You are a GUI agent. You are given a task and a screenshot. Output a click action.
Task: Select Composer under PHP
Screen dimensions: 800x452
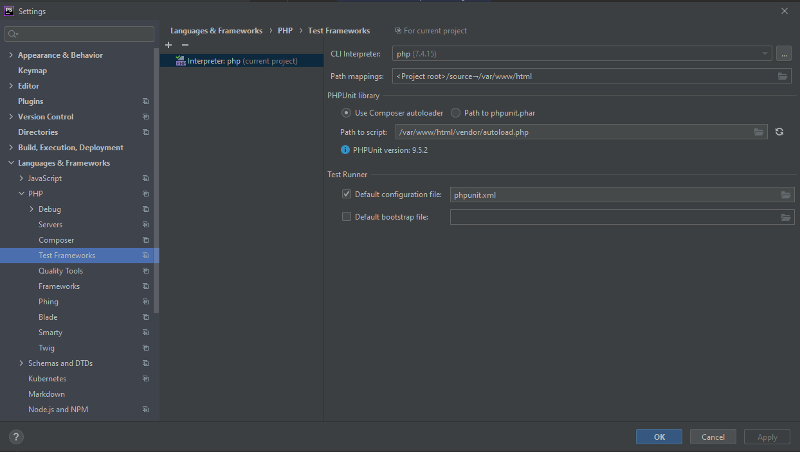[57, 240]
